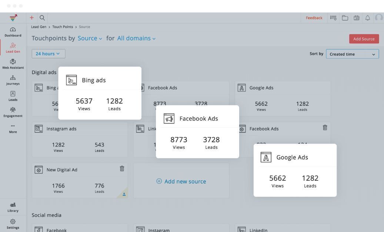This screenshot has width=384, height=232.
Task: Open the 24 hours time filter
Action: tap(48, 53)
